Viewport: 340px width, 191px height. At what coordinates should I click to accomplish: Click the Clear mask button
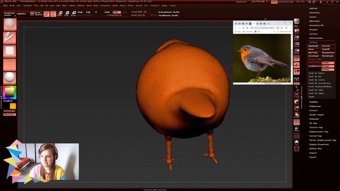click(x=314, y=49)
